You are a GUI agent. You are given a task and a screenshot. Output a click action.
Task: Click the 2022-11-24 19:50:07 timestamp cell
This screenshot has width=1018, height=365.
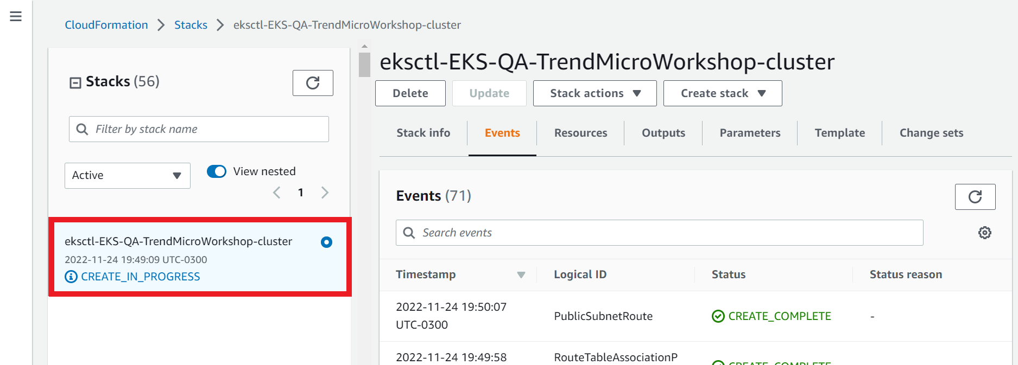point(451,316)
